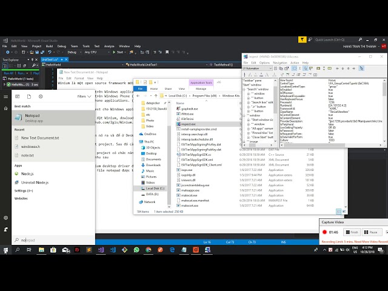Screen dimensions: 388x291
Task: Click the Task View icon on taskbar
Action: (x=29, y=250)
